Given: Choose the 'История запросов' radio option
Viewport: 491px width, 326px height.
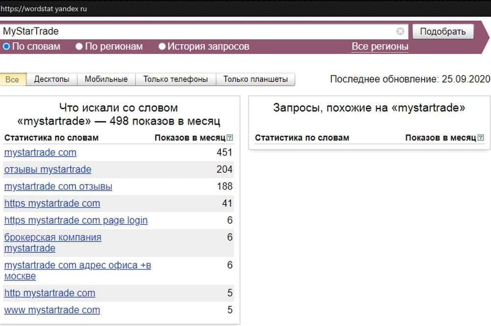Looking at the screenshot, I should 162,47.
